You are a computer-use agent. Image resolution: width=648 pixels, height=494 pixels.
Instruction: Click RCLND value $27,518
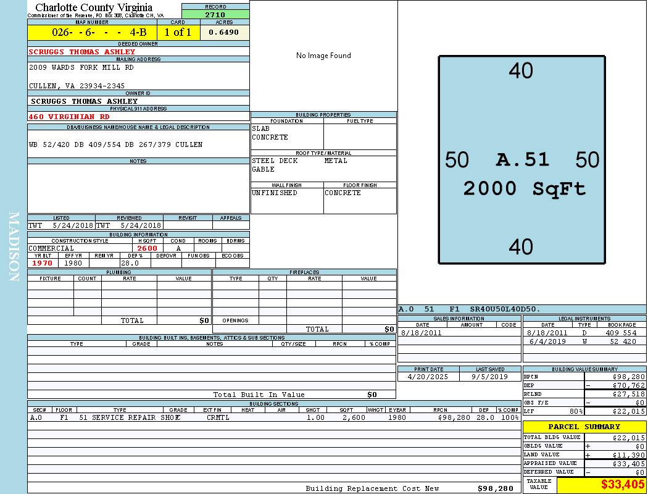tap(629, 394)
